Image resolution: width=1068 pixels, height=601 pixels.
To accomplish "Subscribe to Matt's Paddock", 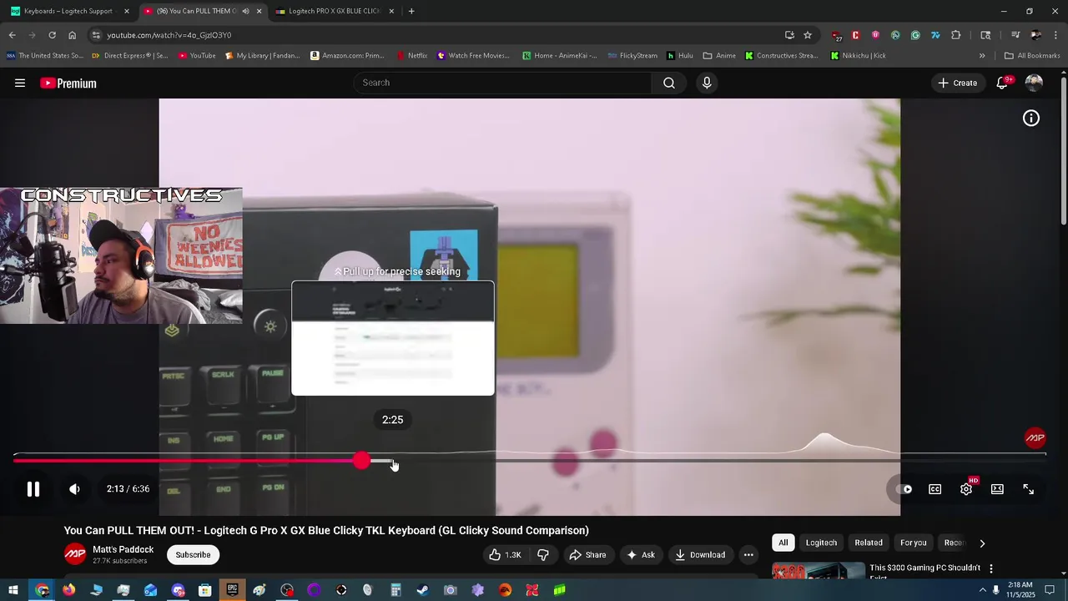I will pos(193,555).
